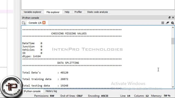Open the History log tab

pos(51,91)
